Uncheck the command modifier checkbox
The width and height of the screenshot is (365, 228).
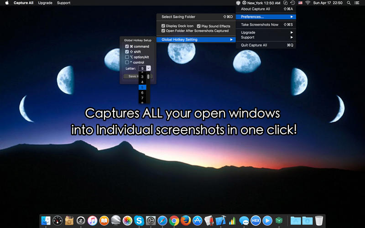[x=127, y=47]
